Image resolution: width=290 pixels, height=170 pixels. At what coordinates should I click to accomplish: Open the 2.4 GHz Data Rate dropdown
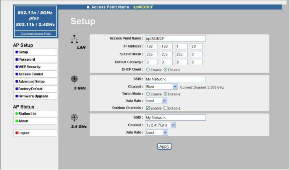tap(156, 132)
